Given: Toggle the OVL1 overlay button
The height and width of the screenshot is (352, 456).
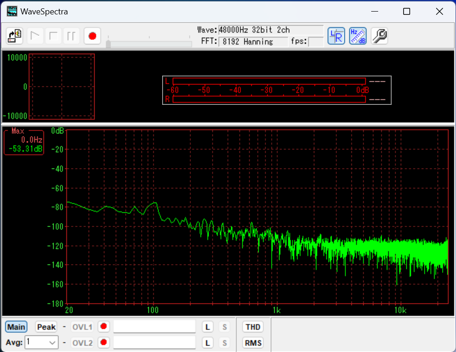Looking at the screenshot, I should pyautogui.click(x=82, y=327).
